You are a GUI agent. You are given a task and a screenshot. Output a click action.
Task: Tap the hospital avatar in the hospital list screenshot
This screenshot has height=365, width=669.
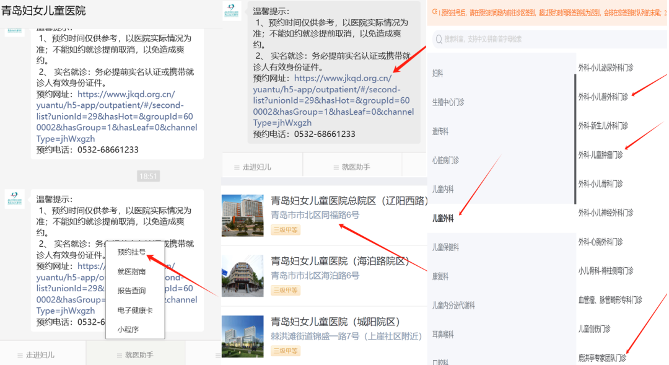click(232, 11)
